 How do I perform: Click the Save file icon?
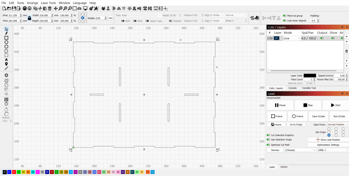pyautogui.click(x=14, y=8)
